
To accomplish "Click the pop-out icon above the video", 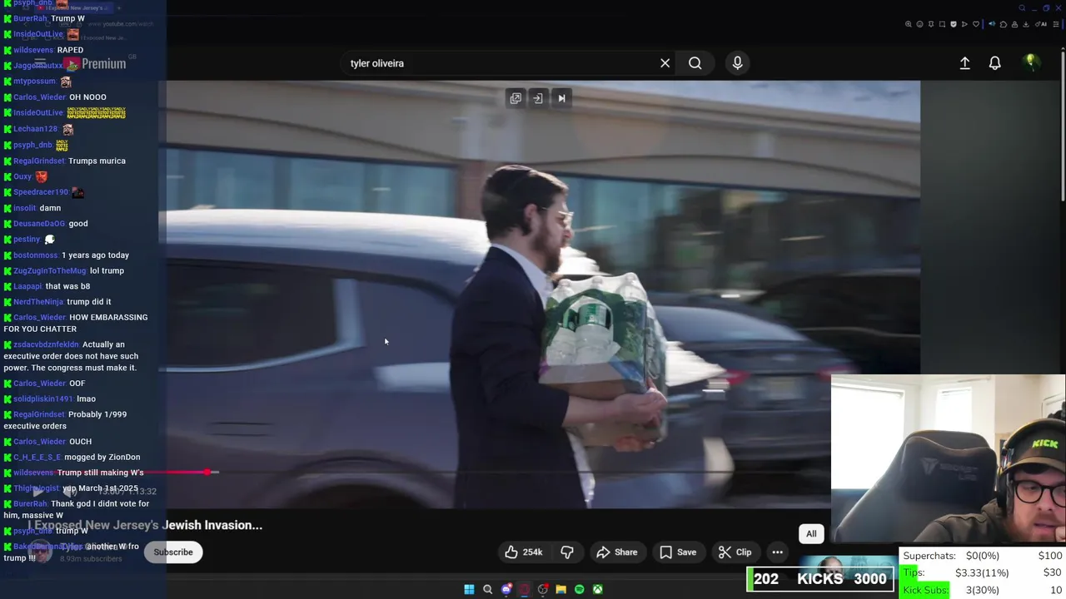I will (x=516, y=98).
